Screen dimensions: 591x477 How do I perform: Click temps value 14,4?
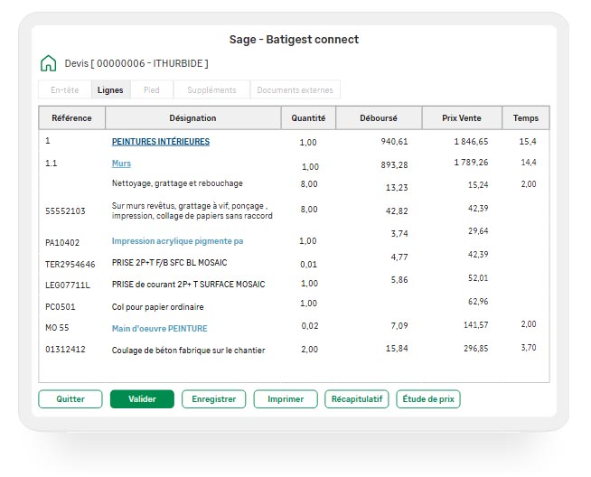click(529, 163)
